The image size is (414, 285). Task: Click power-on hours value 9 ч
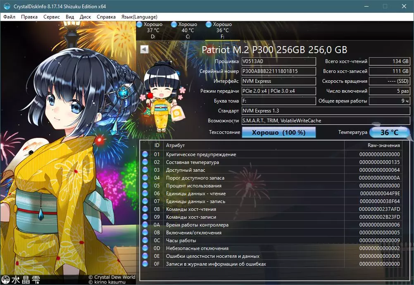390,101
